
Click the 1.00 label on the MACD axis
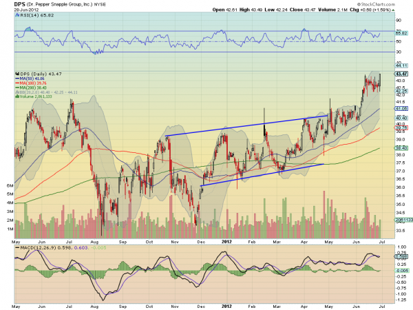pos(401,247)
